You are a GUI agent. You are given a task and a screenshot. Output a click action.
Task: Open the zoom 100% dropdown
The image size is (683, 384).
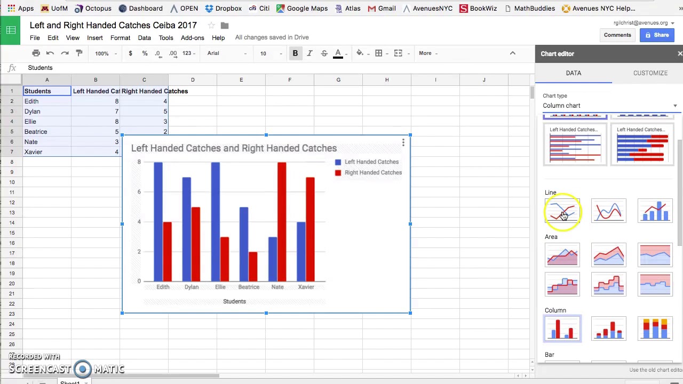(106, 53)
